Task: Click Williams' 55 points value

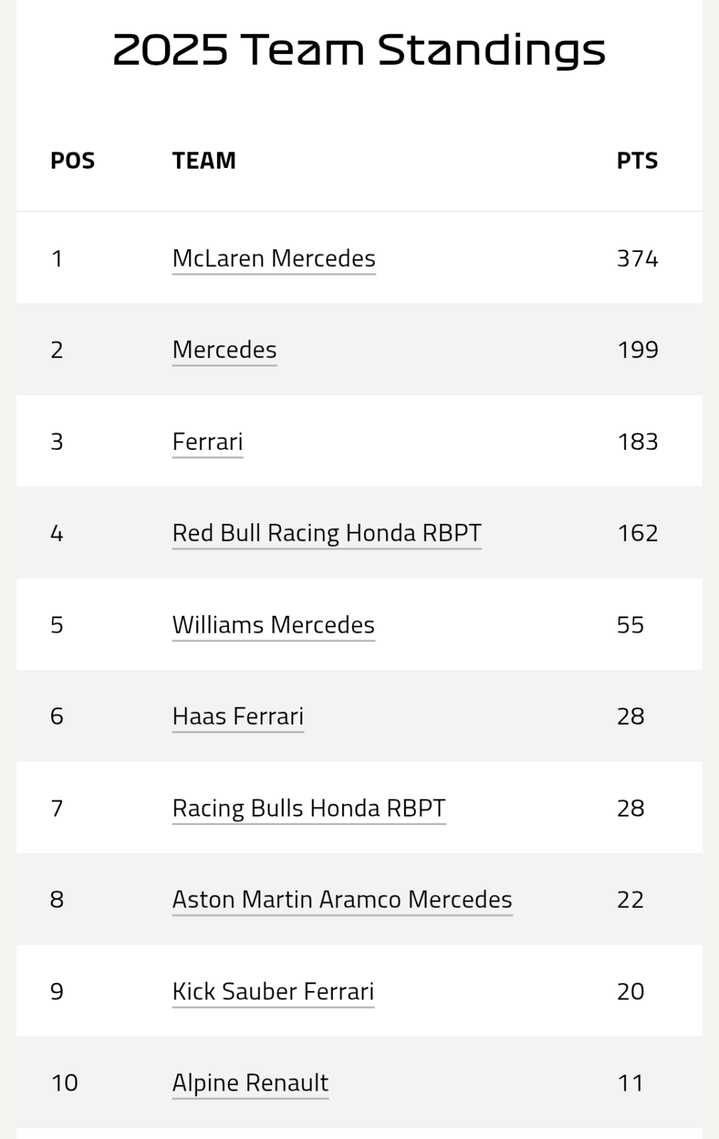Action: click(630, 625)
